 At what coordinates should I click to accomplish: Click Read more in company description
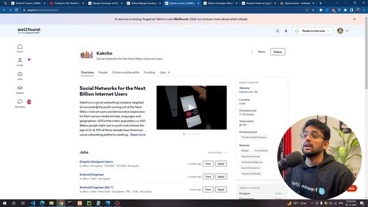coord(138,135)
